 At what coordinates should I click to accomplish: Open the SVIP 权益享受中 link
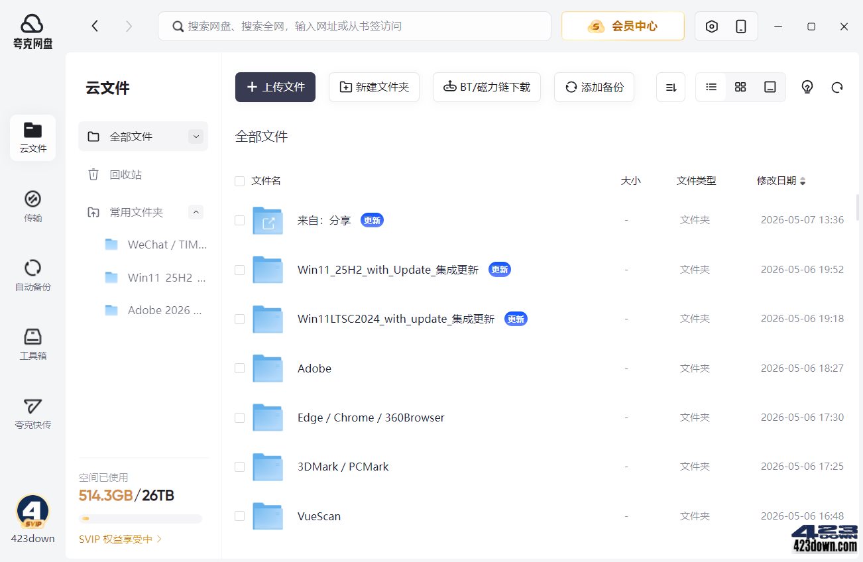coord(120,539)
